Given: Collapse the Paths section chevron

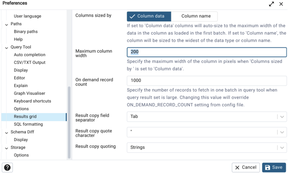Looking at the screenshot, I should [7, 25].
